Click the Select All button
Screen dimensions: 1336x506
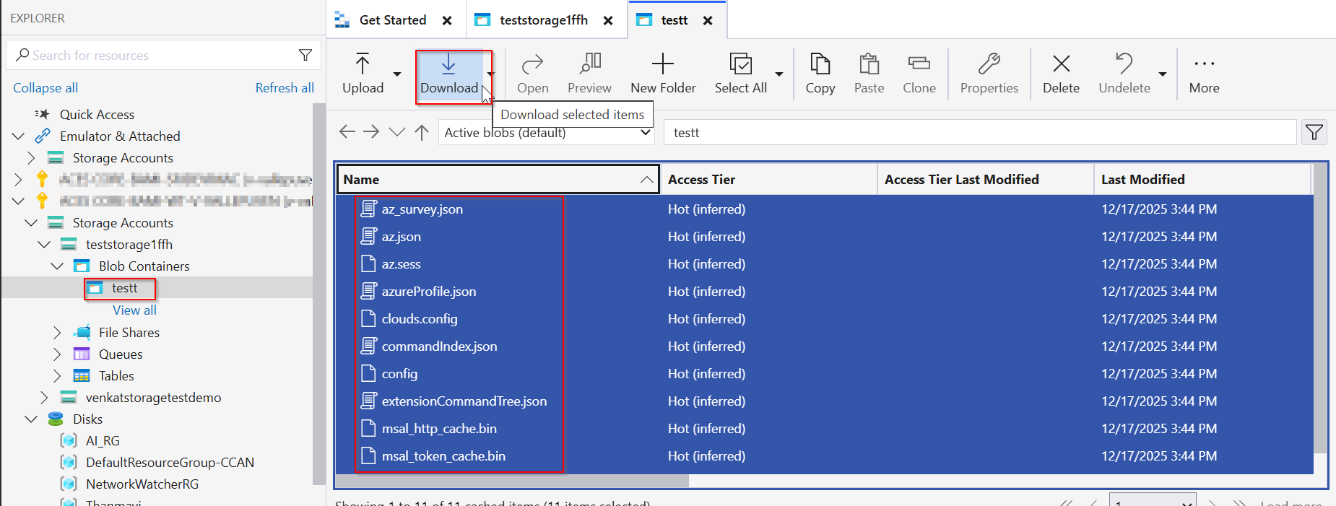[x=740, y=74]
